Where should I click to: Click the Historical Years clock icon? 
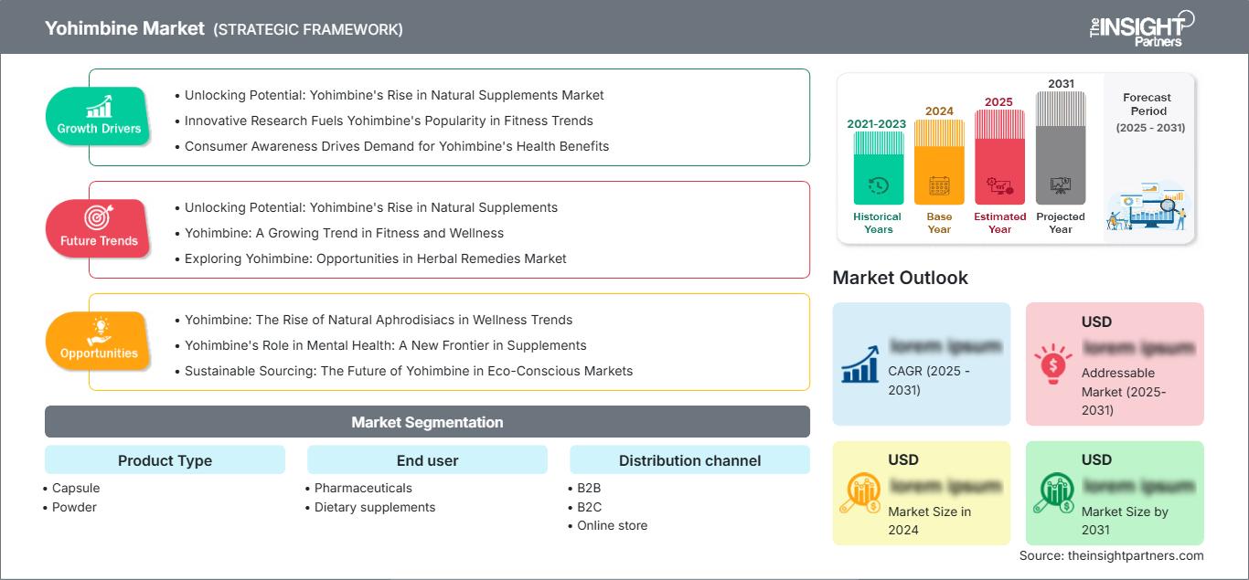[878, 185]
